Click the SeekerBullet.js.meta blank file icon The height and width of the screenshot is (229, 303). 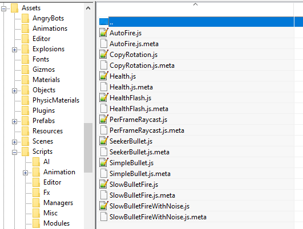[x=104, y=152]
